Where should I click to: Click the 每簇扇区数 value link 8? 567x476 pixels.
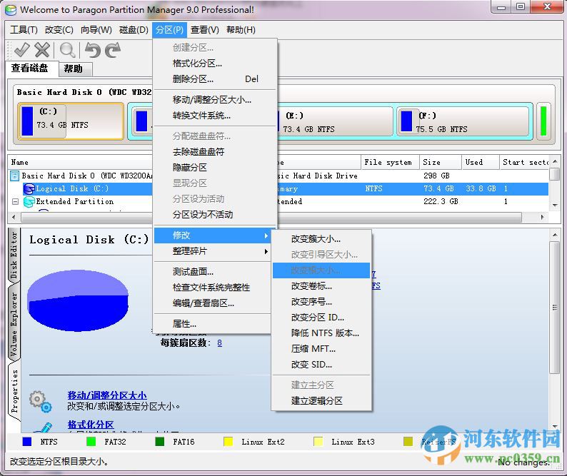(220, 343)
